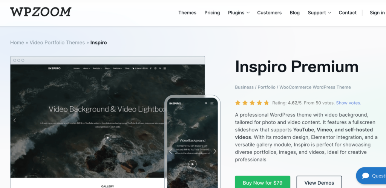Go to the Customers page
Viewport: 386px width, 188px height.
click(269, 13)
